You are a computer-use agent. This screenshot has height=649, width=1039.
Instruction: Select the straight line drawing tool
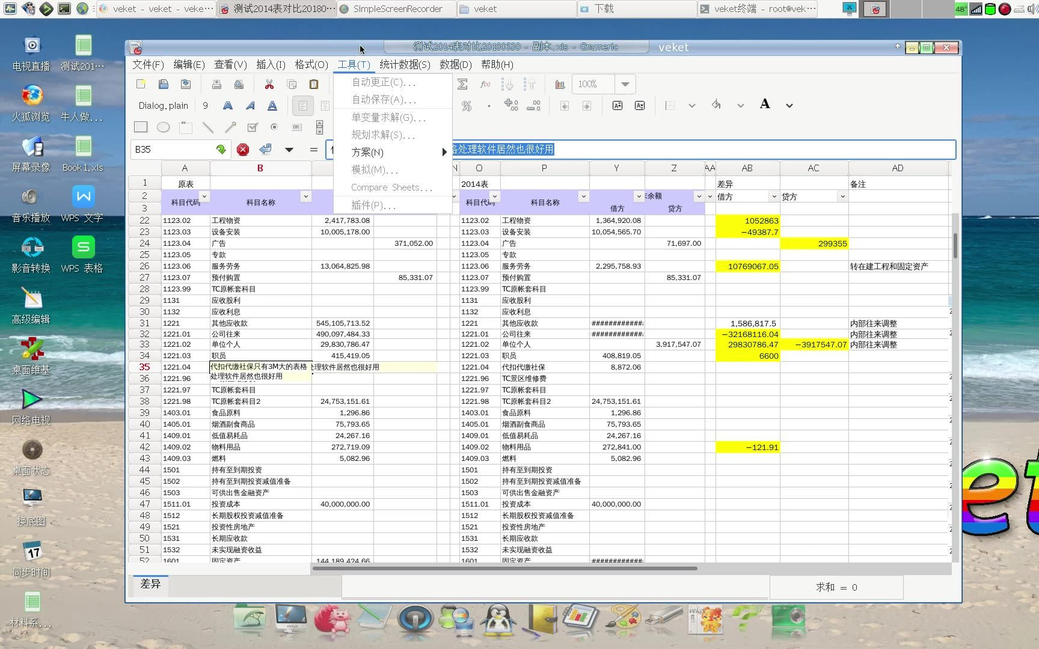coord(208,127)
